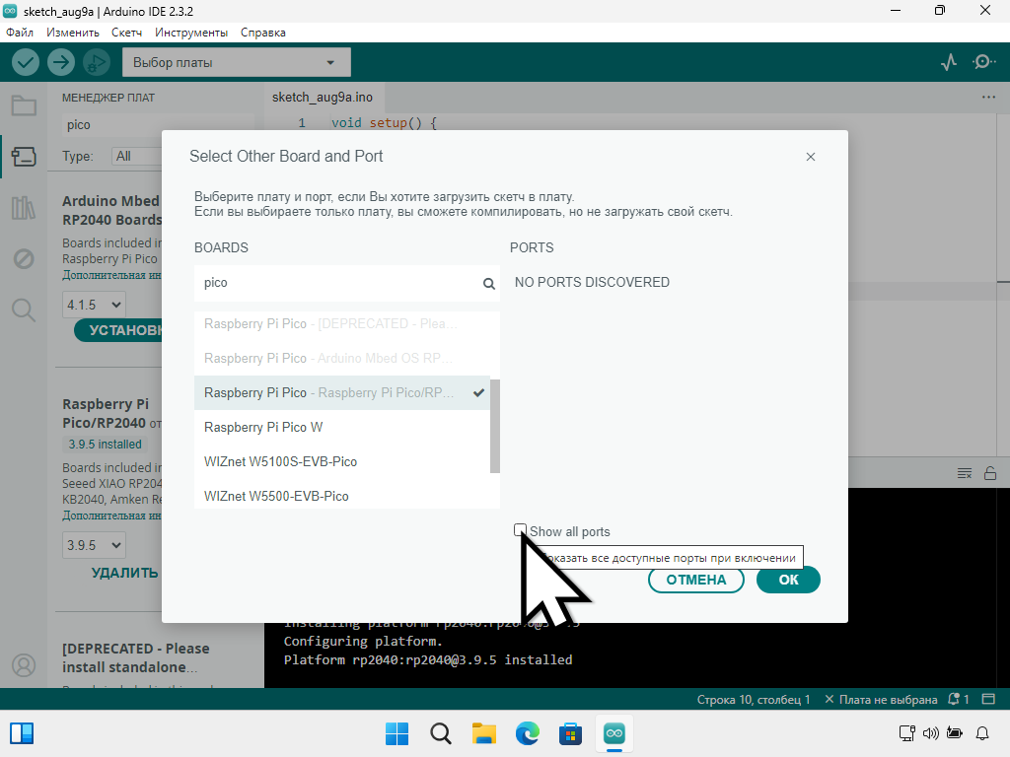The width and height of the screenshot is (1010, 757).
Task: Start the Debug toolbar button
Action: coord(97,62)
